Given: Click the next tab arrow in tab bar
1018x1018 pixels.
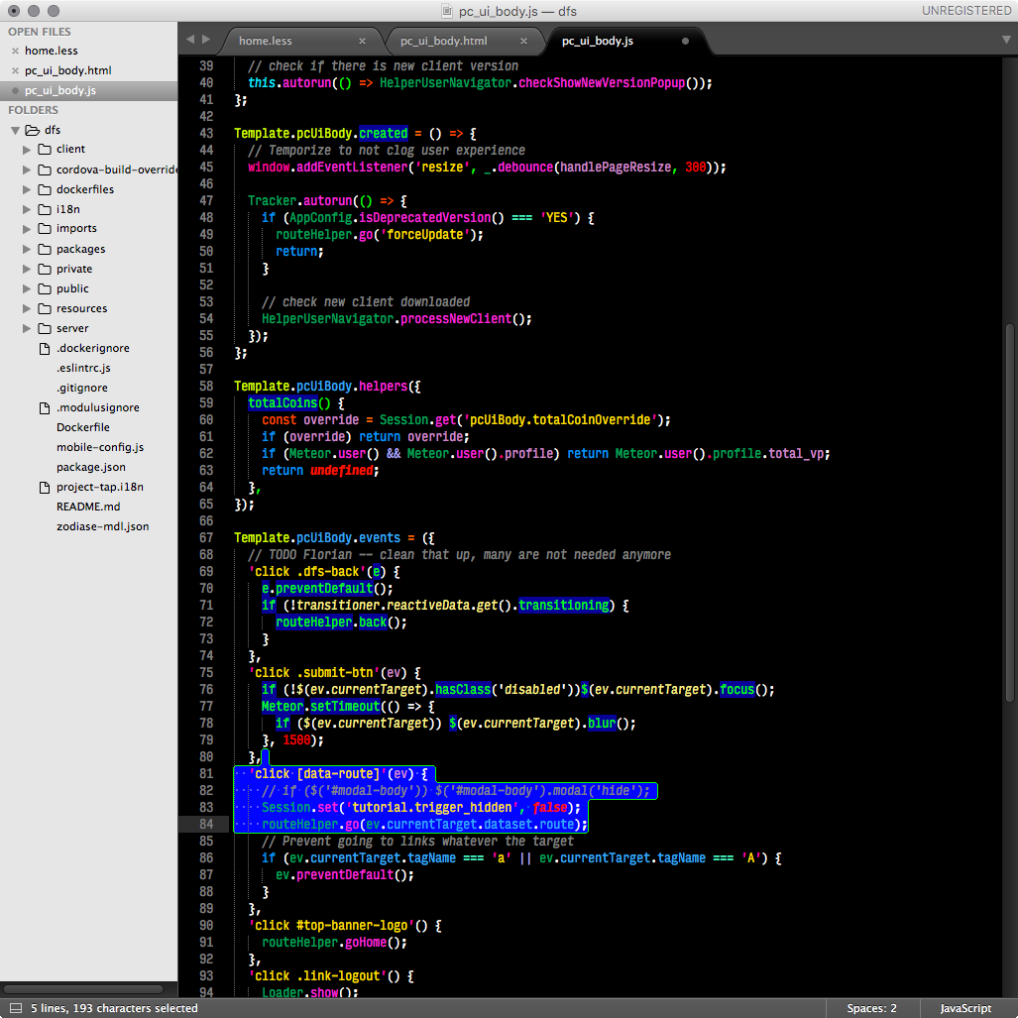Looking at the screenshot, I should [206, 40].
